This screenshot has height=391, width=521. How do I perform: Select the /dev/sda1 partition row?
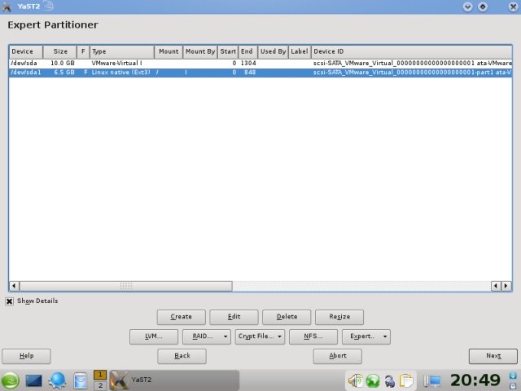click(x=260, y=72)
